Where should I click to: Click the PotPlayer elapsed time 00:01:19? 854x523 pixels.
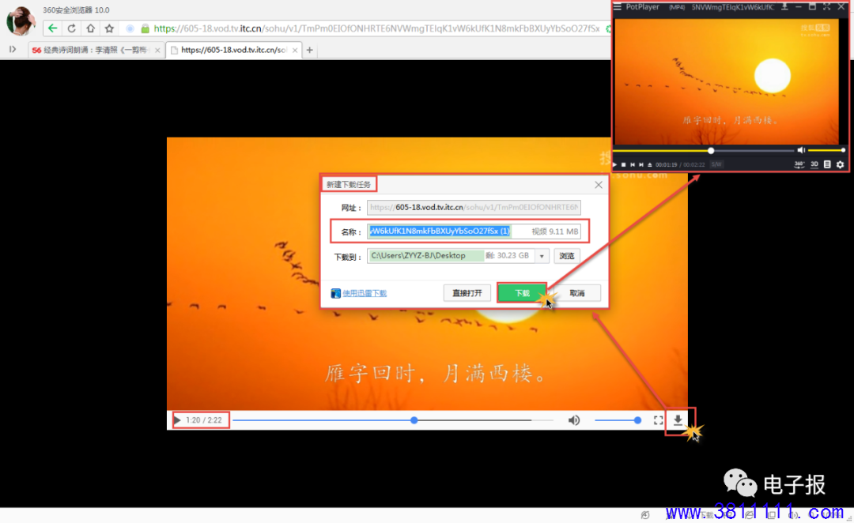pyautogui.click(x=666, y=164)
